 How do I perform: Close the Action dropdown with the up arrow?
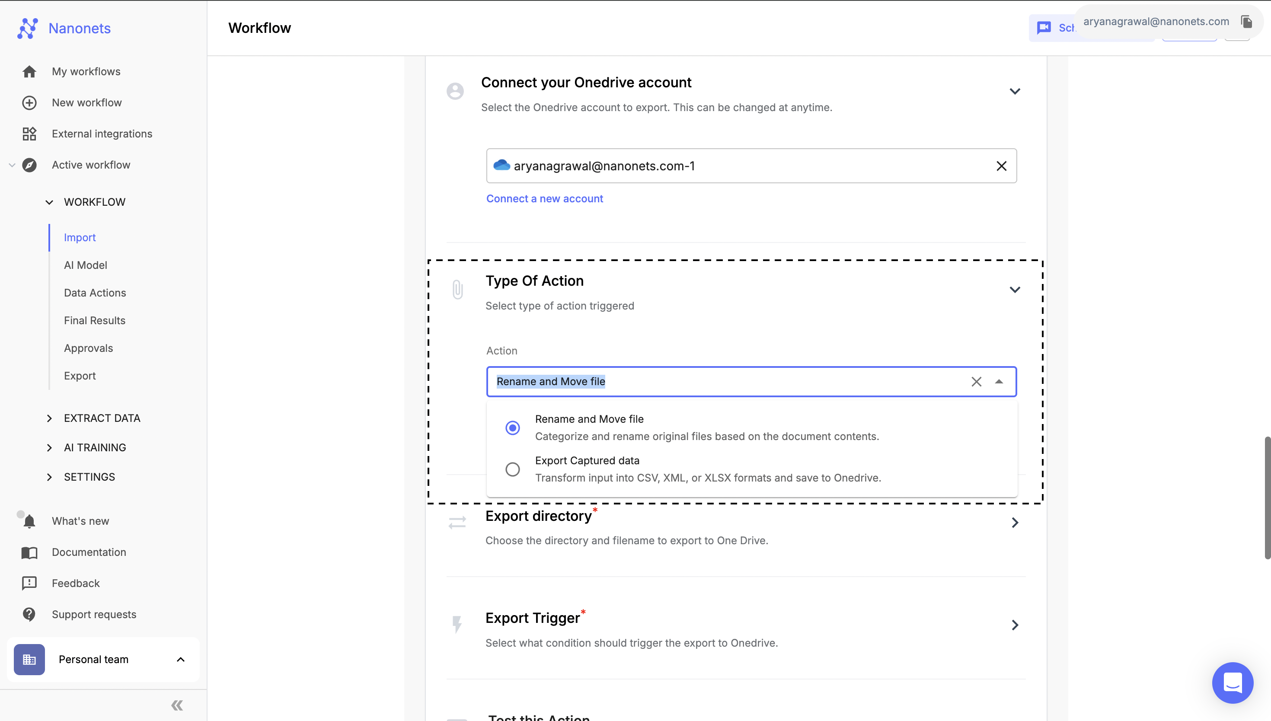click(x=999, y=382)
